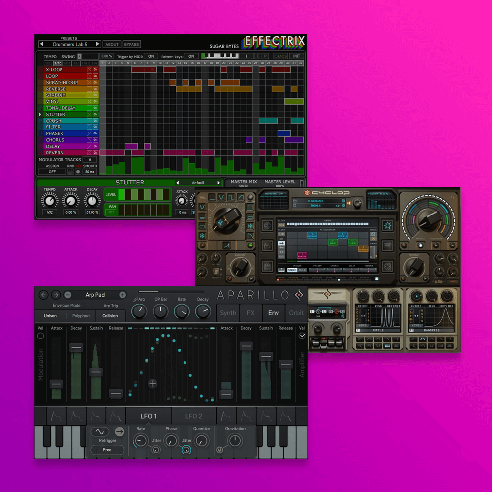Click the RND randomize modulator icon

click(x=70, y=172)
